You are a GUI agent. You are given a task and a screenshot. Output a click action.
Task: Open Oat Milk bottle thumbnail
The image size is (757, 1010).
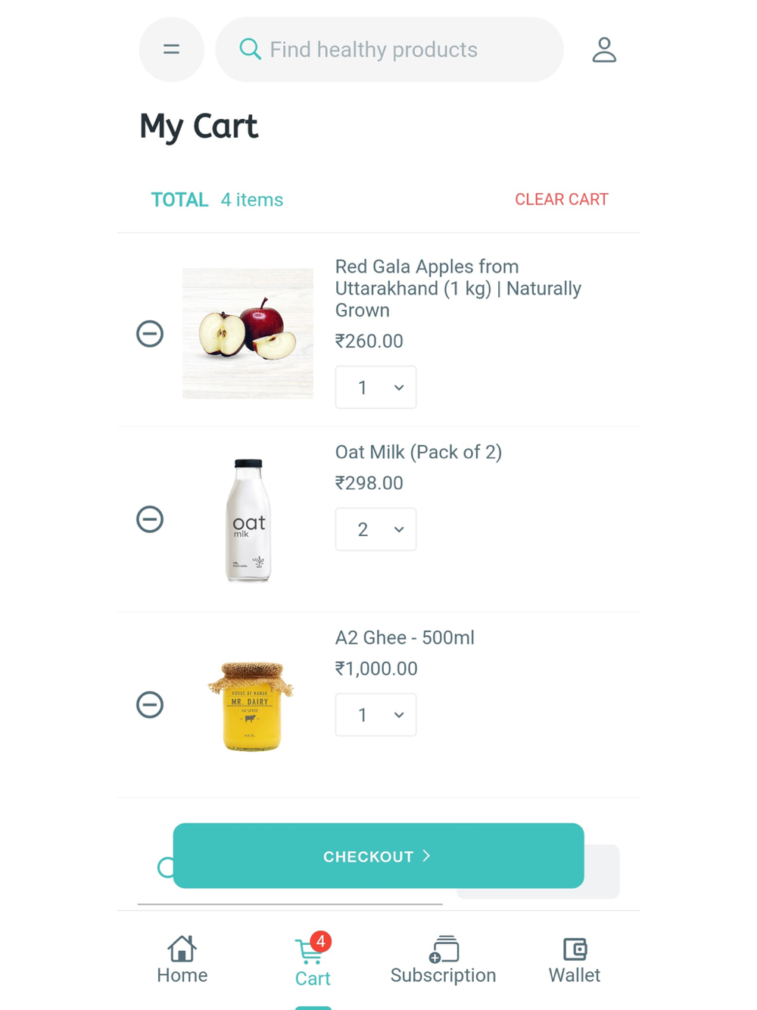tap(248, 520)
